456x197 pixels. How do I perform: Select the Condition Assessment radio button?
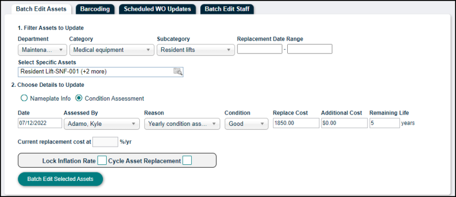coord(79,98)
